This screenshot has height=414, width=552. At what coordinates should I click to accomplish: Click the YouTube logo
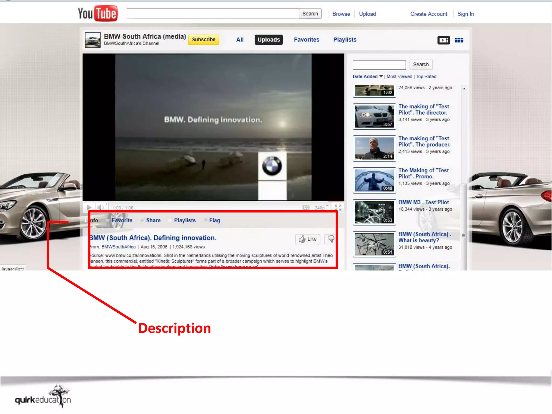(98, 13)
